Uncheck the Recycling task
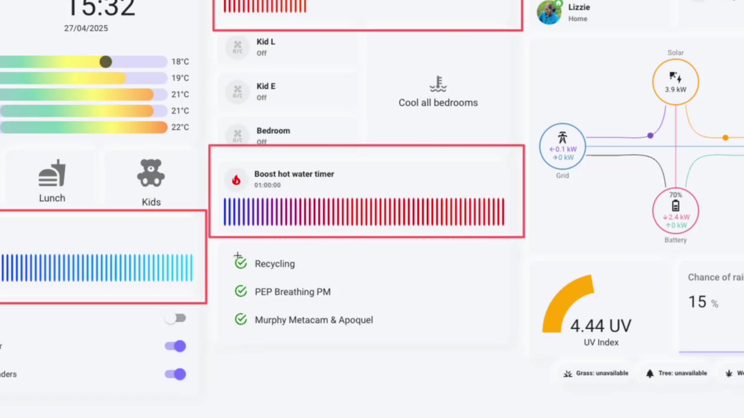This screenshot has height=418, width=744. (x=241, y=263)
